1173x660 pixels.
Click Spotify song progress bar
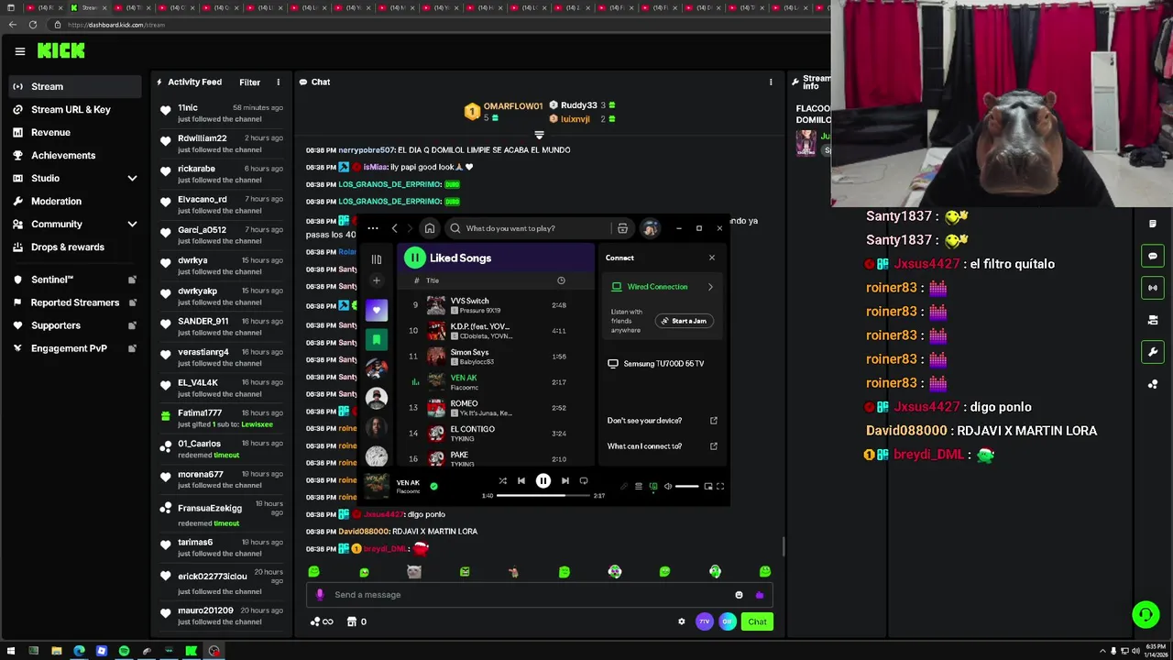point(543,496)
